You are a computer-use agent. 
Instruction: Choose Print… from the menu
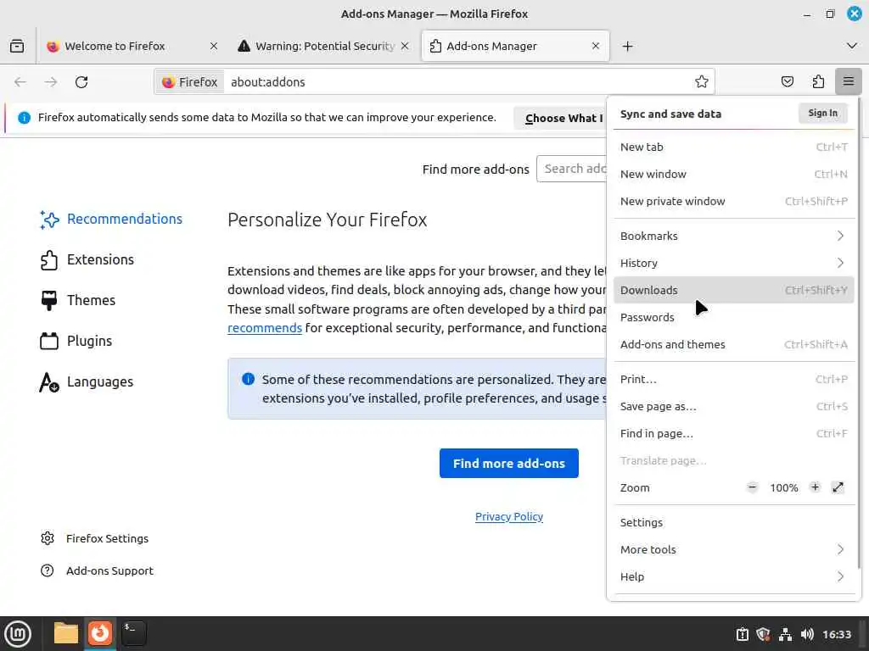pos(734,379)
